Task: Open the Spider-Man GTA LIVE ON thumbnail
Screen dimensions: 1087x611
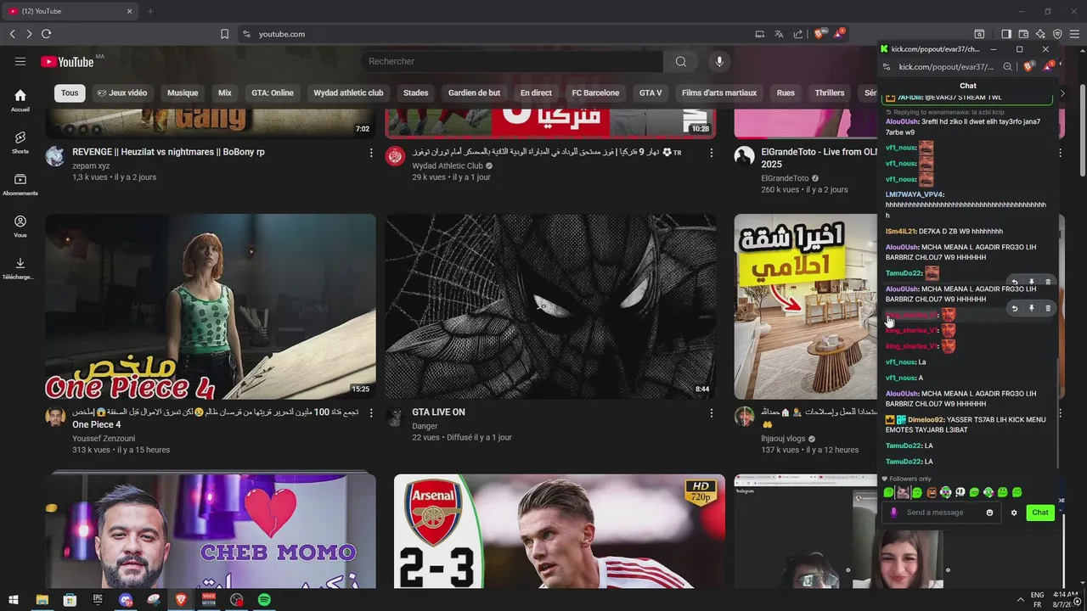Action: click(550, 306)
